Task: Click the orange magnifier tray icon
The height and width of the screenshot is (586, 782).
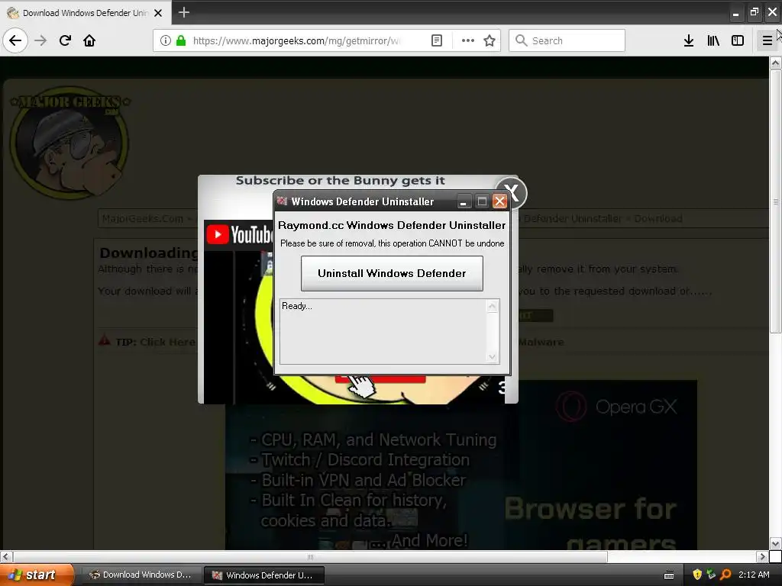Action: tap(725, 575)
